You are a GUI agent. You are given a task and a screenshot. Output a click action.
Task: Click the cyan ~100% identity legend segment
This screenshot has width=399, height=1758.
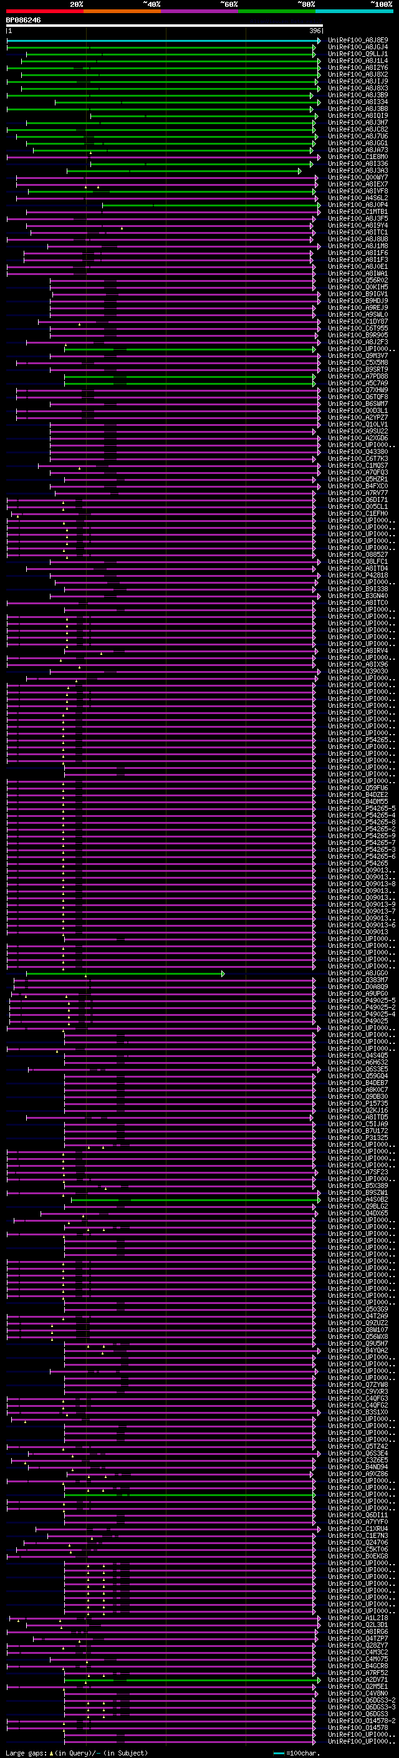coord(354,11)
